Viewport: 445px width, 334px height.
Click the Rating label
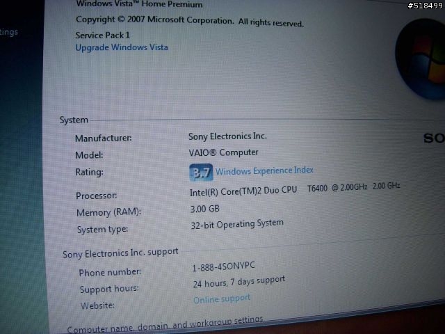coord(89,172)
